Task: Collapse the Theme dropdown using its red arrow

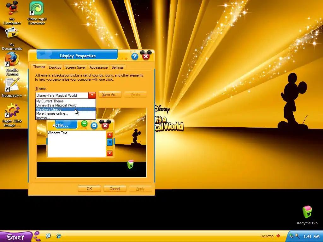Action: tap(92, 95)
